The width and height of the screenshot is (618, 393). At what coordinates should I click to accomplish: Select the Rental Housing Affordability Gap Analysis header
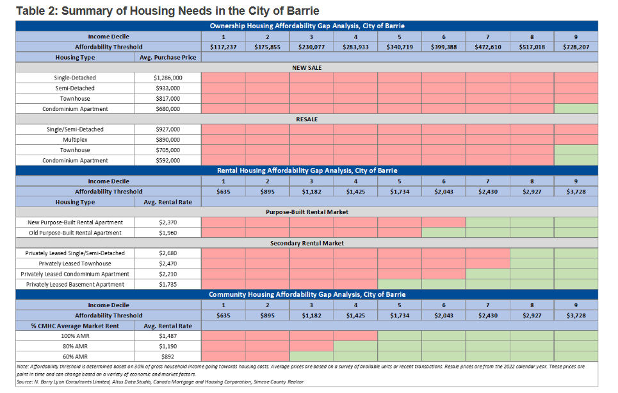click(x=307, y=171)
